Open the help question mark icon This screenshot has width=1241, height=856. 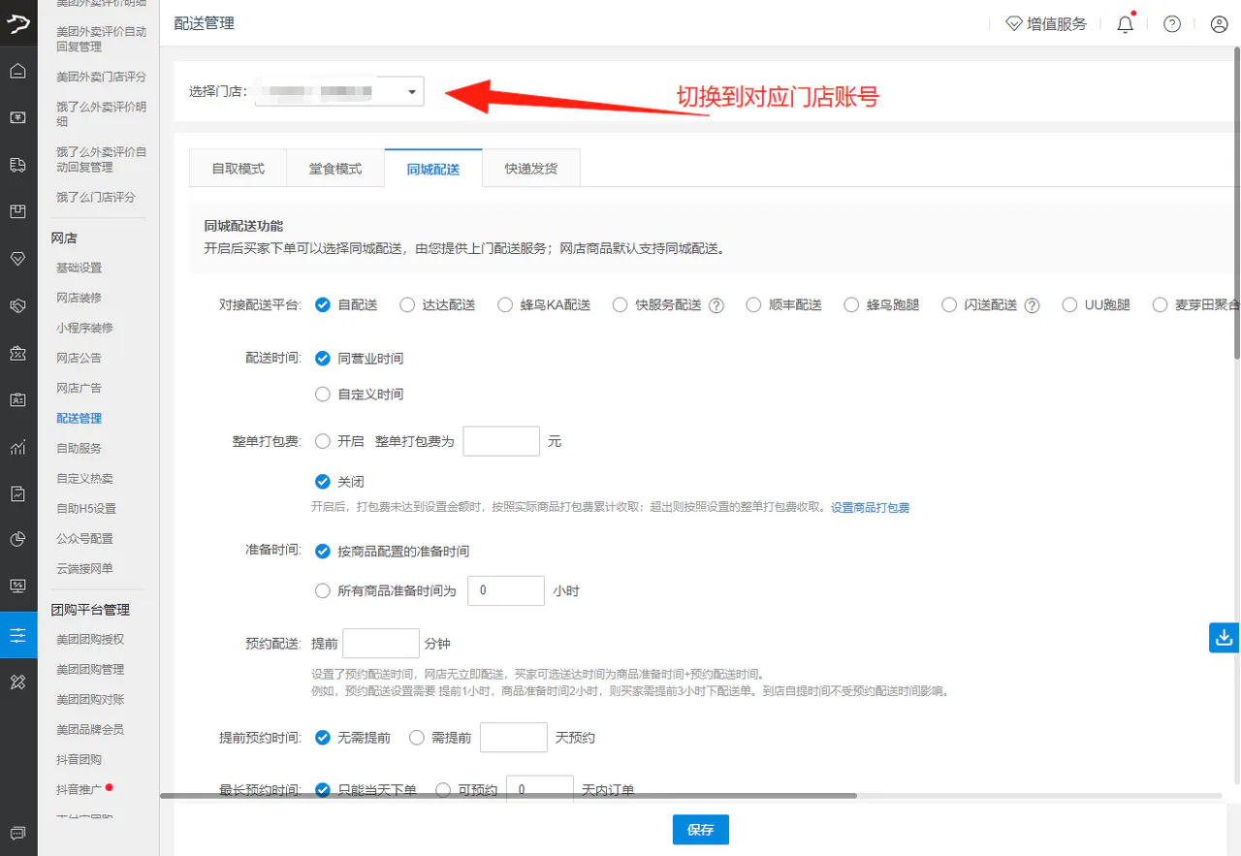(1172, 24)
